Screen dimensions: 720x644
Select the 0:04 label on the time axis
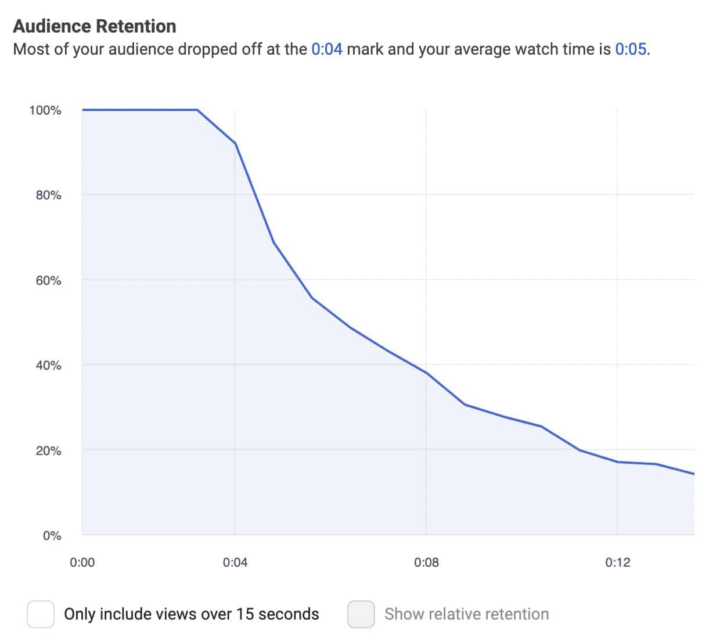click(x=235, y=562)
